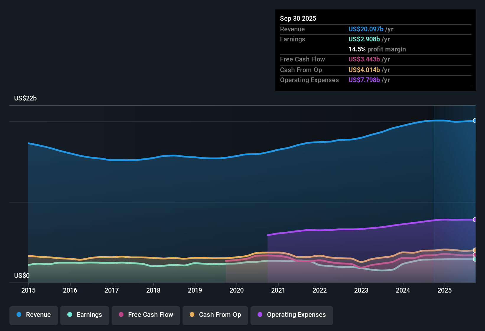Click the purple Operating Expenses legend dot

point(260,315)
